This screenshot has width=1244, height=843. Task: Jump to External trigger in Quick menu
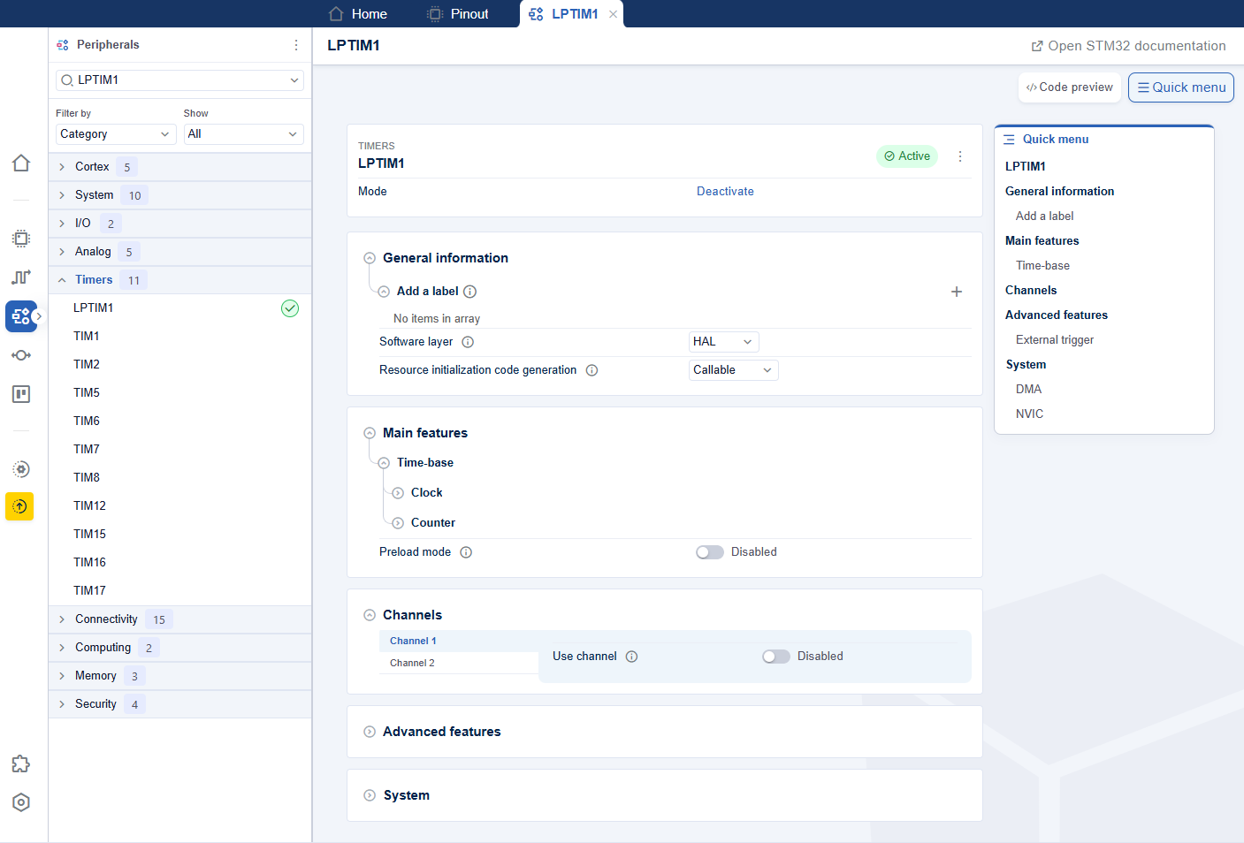tap(1055, 340)
